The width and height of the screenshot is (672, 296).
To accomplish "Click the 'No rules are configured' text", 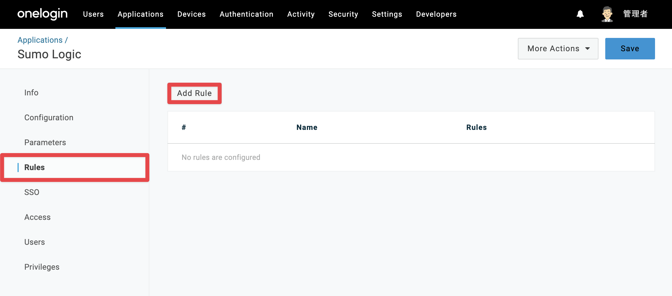I will [221, 157].
